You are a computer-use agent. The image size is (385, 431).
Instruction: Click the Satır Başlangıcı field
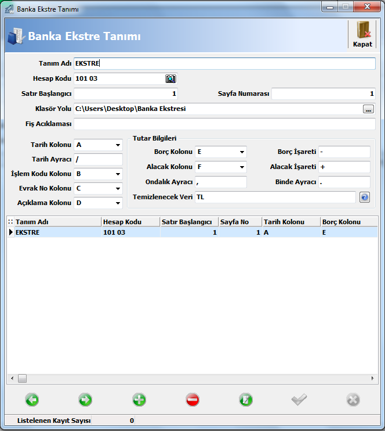coord(126,94)
